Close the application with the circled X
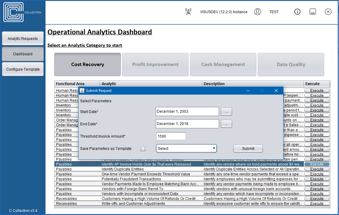339x215 pixels. pyautogui.click(x=328, y=12)
